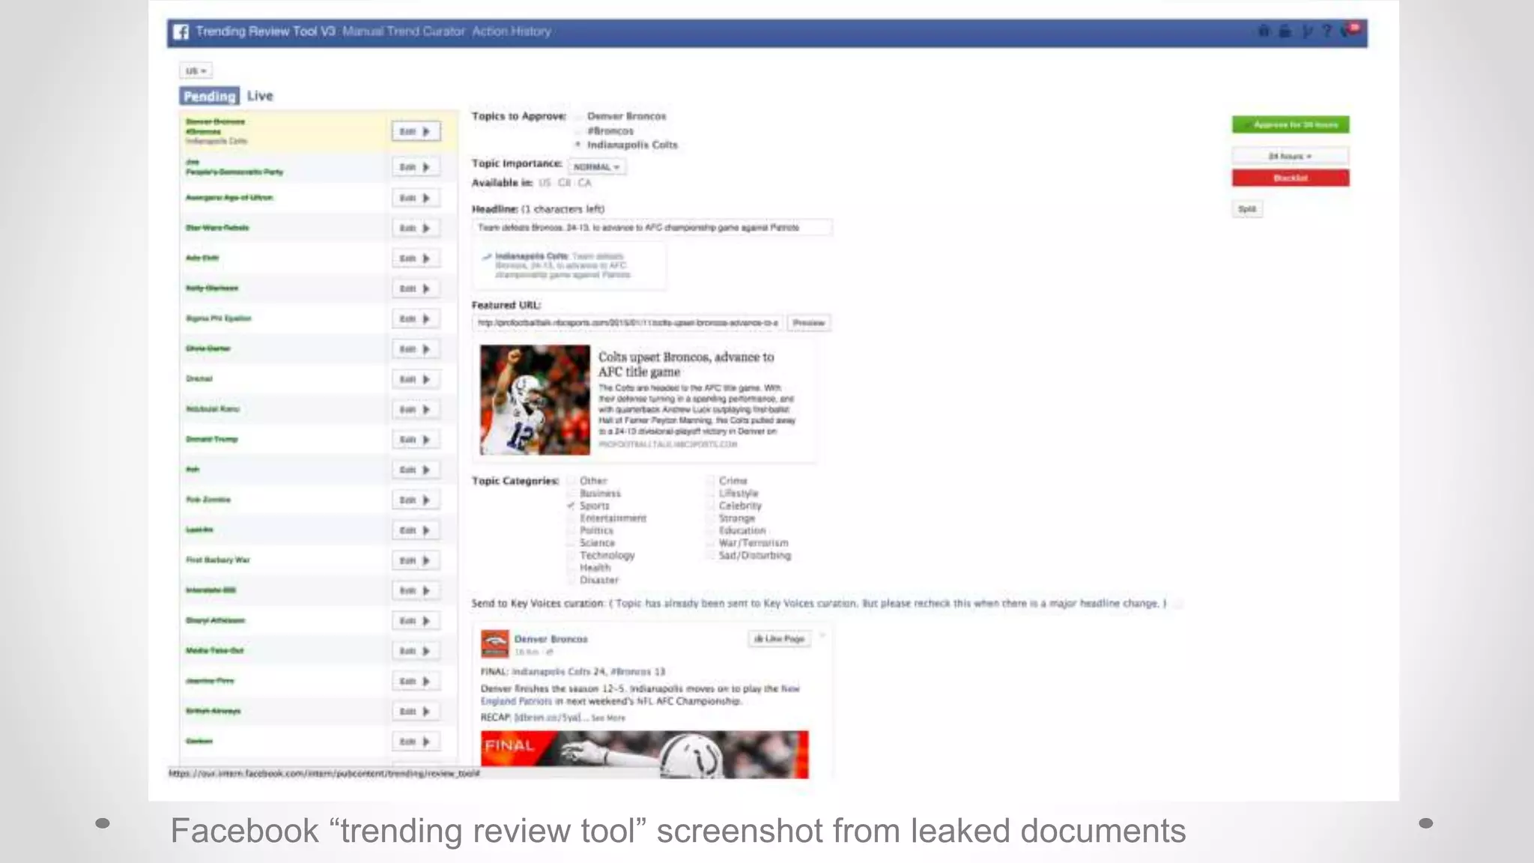This screenshot has height=863, width=1534.
Task: Open notifications icon with red badge
Action: (1351, 30)
